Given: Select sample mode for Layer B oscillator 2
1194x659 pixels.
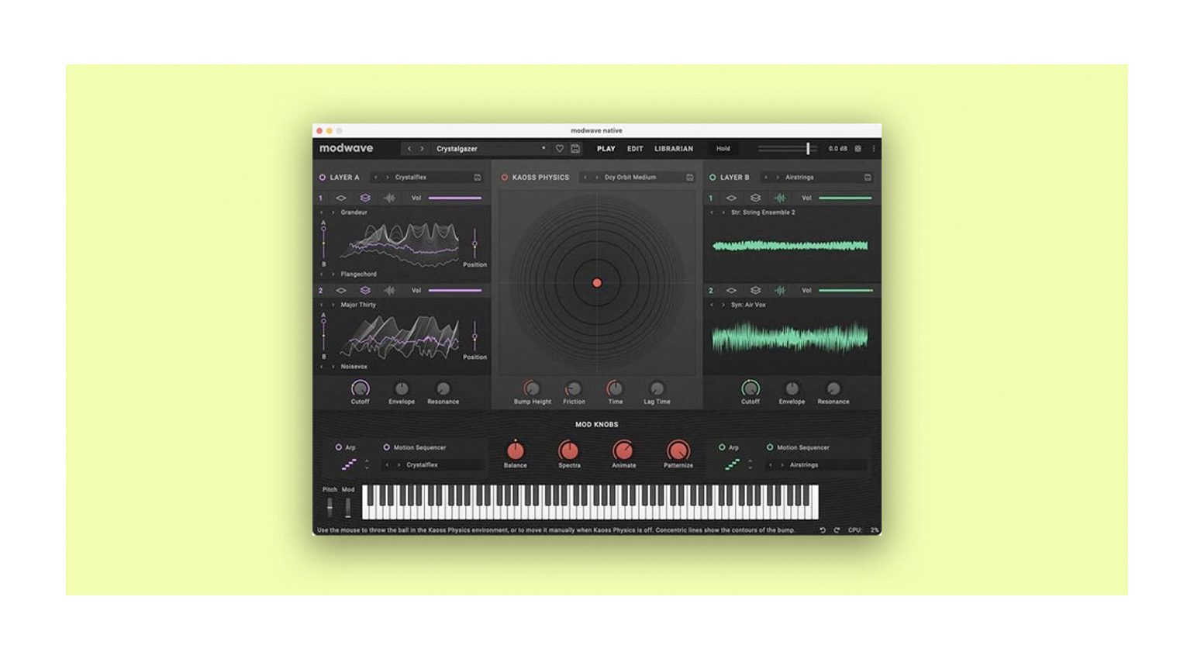Looking at the screenshot, I should 780,291.
